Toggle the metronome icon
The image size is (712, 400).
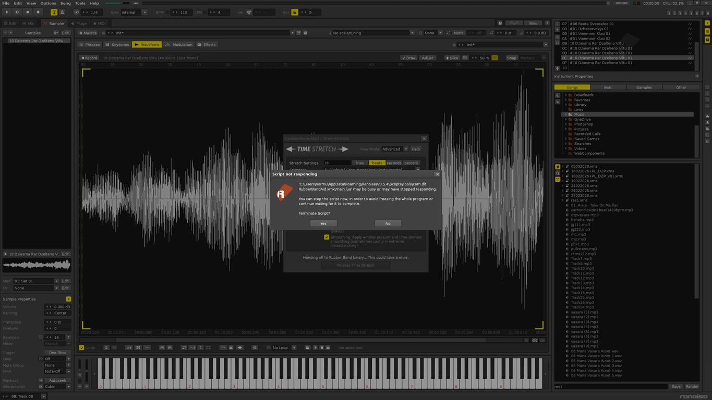pyautogui.click(x=62, y=12)
